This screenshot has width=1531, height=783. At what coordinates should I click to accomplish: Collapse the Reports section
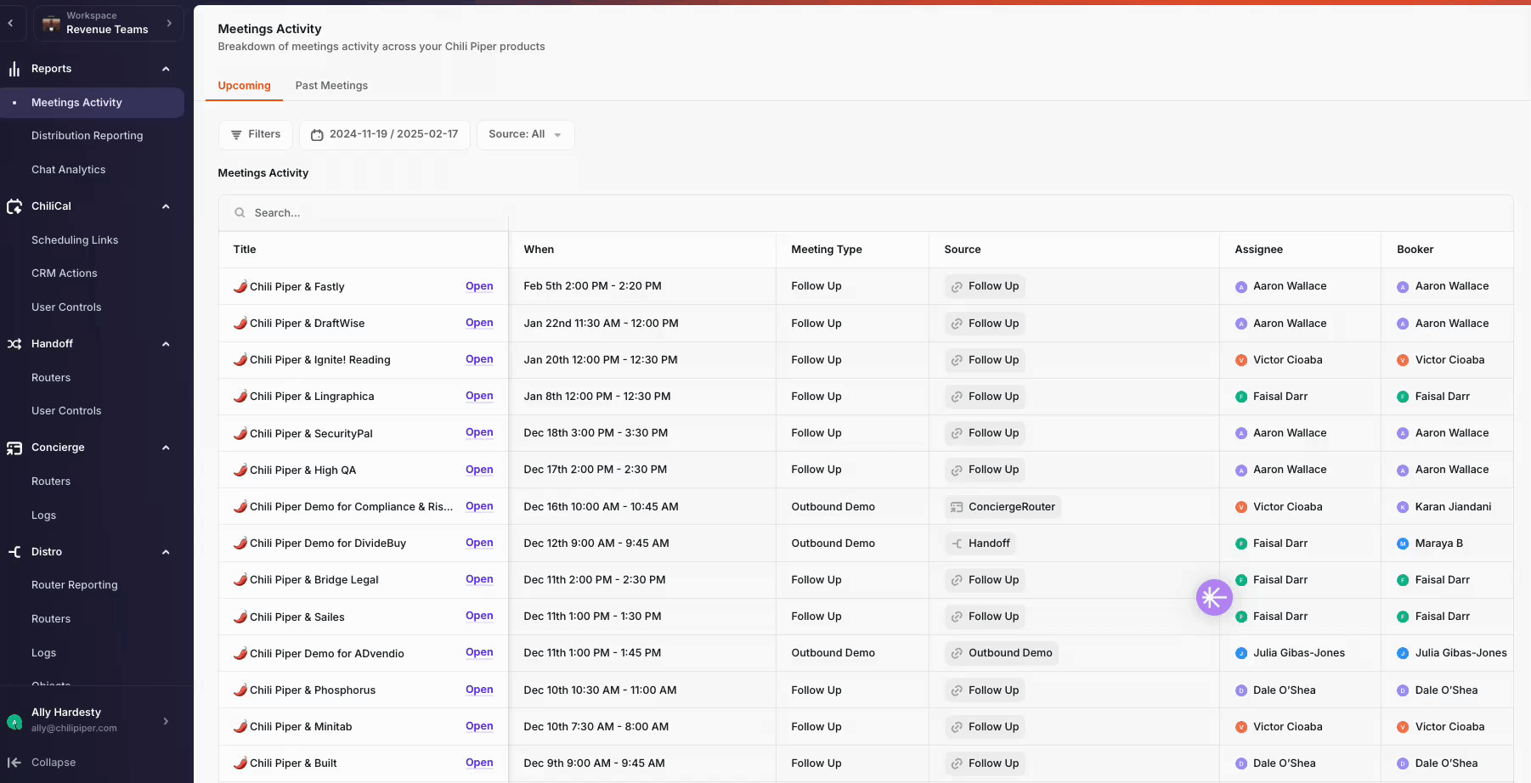pos(166,69)
